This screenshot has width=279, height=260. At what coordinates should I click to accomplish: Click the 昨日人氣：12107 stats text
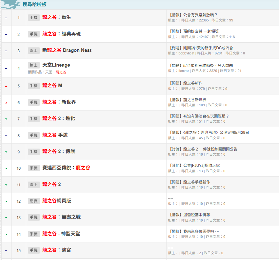coord(195,37)
